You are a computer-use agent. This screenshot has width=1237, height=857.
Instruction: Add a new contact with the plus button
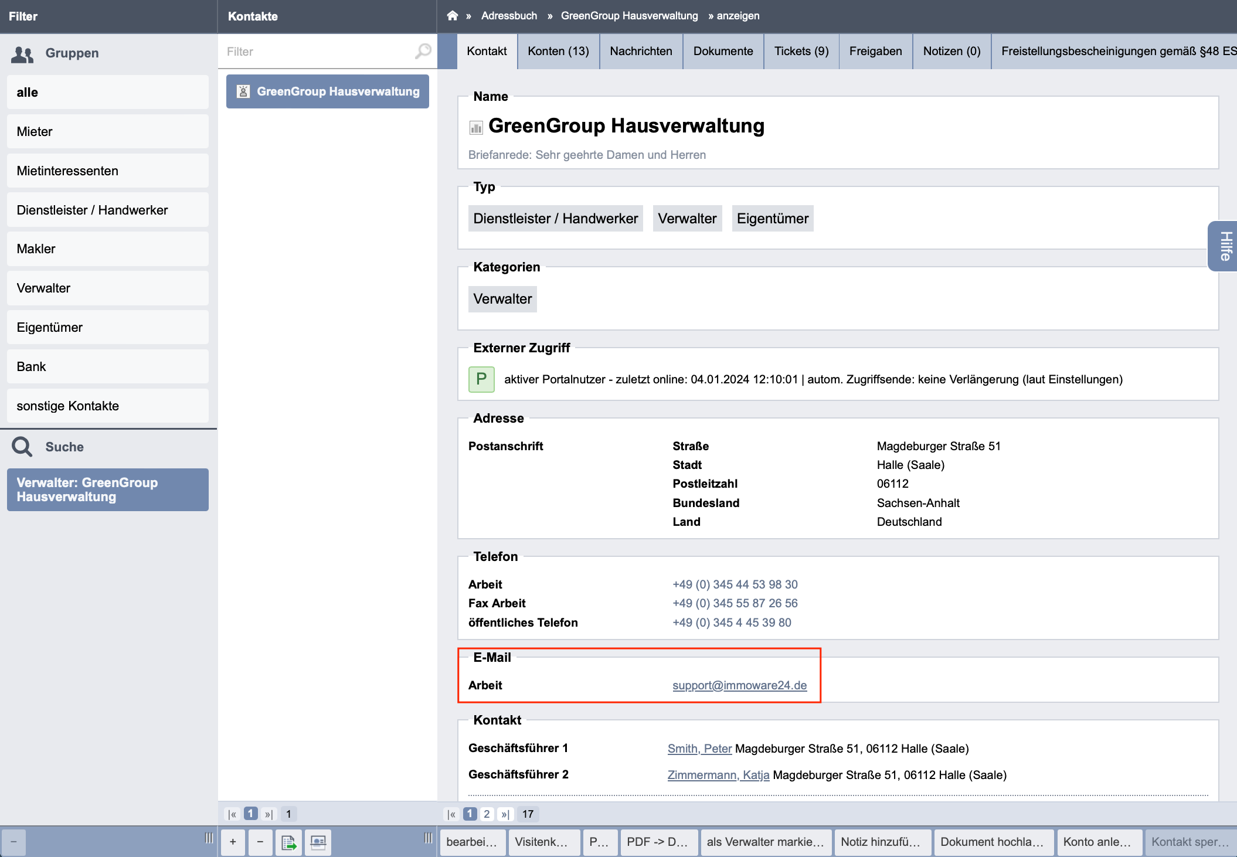[x=233, y=842]
